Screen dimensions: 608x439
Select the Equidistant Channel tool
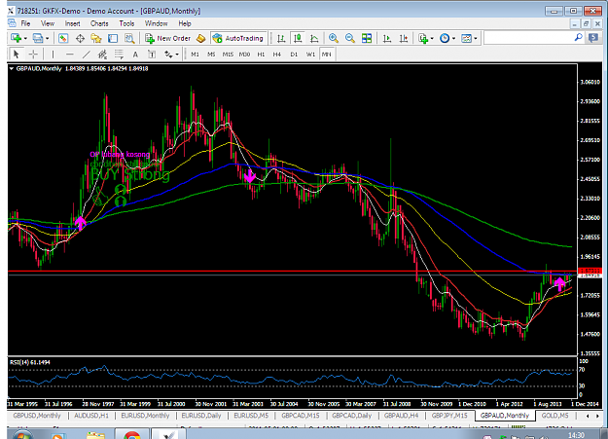(x=102, y=55)
